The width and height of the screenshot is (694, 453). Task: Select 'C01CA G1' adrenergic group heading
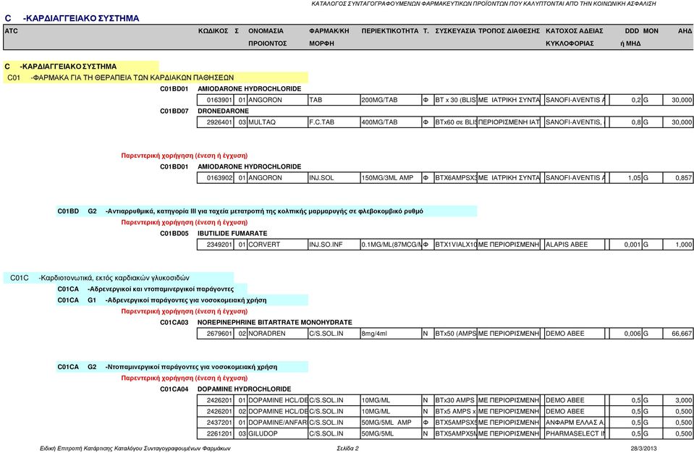(x=182, y=300)
